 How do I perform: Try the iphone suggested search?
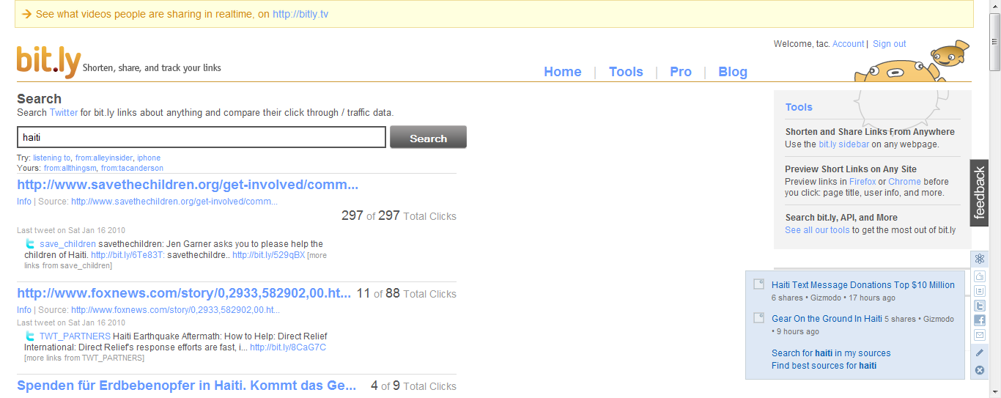pos(149,158)
